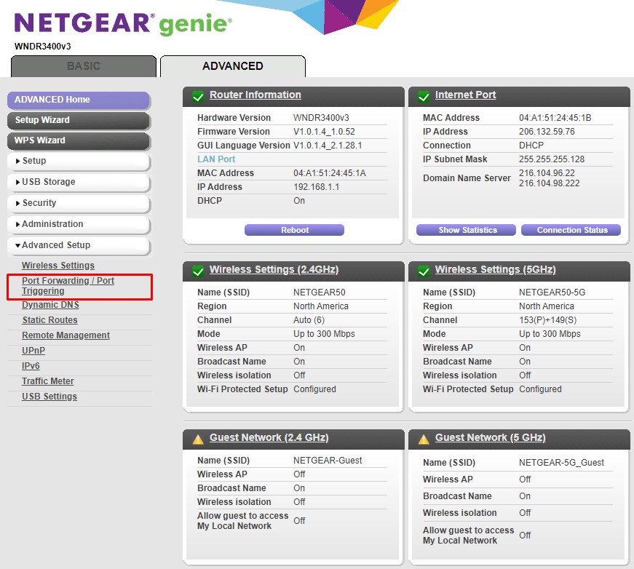Open the Router Information heading link
This screenshot has width=634, height=569.
[x=255, y=95]
